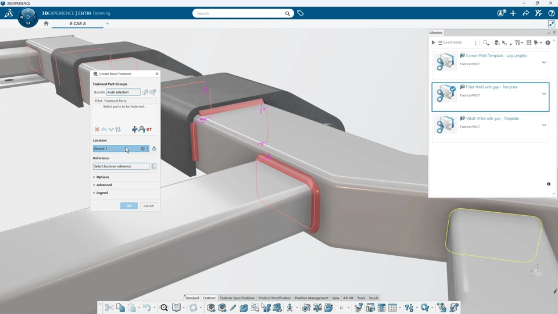Move fastened part up arrow

click(104, 129)
